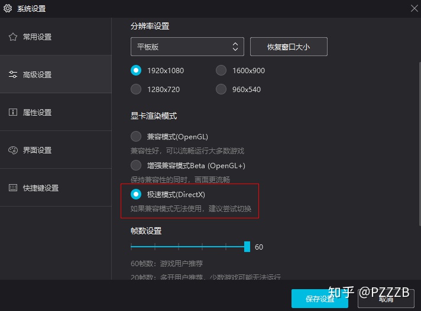
Task: Click the keyboard icon beside 快捷键设置
Action: point(13,188)
